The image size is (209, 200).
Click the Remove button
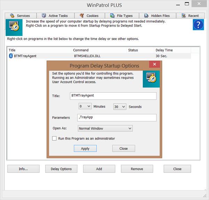pyautogui.click(x=137, y=169)
